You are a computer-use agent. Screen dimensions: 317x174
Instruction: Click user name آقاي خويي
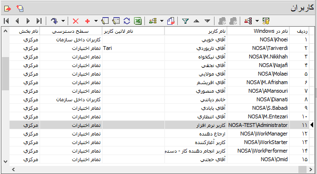click(213, 40)
